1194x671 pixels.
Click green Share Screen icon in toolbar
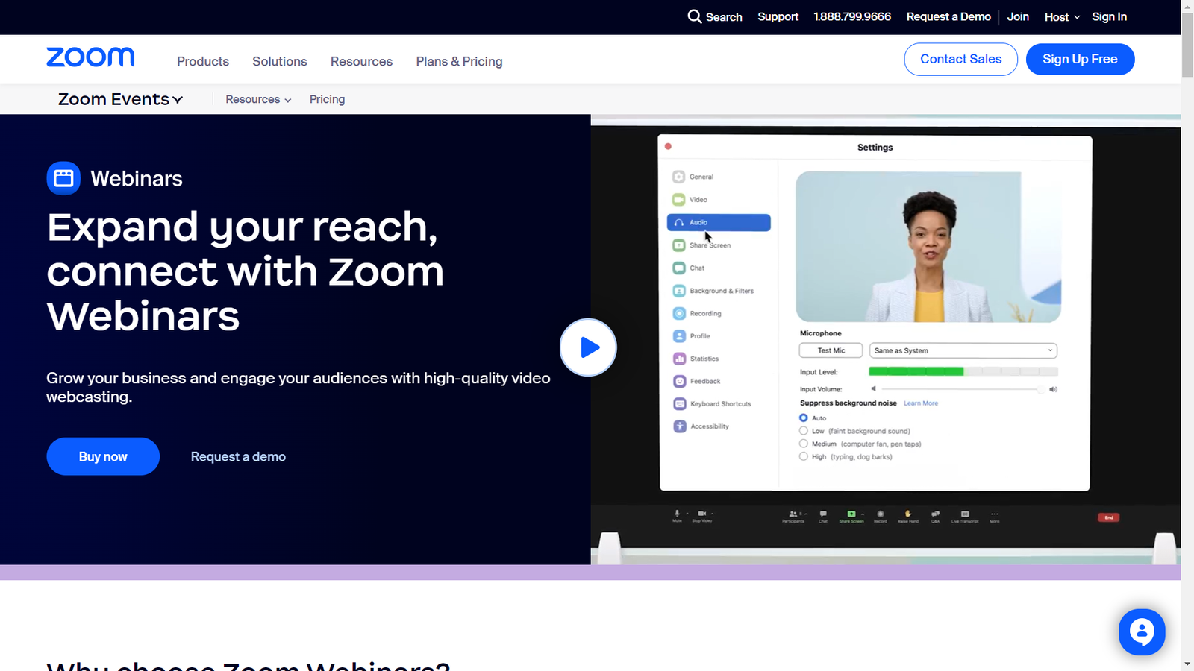(x=851, y=514)
